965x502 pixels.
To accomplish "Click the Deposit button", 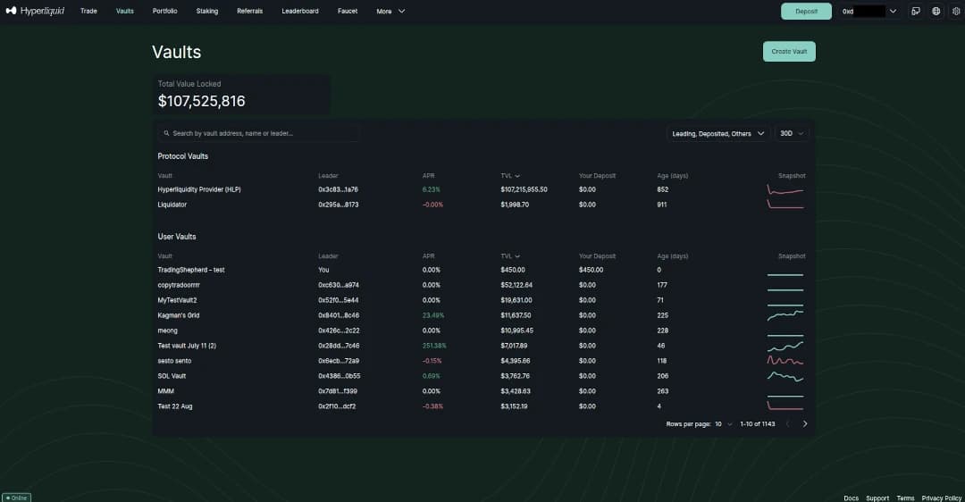I will coord(806,11).
